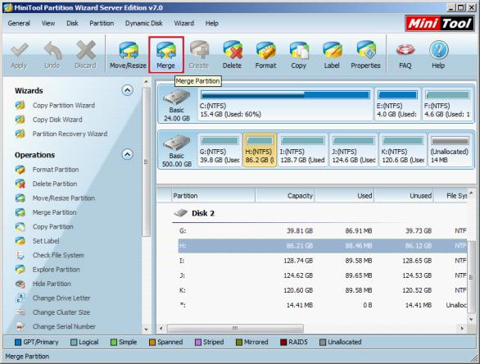Open the Help menu
Image resolution: width=480 pixels, height=364 pixels.
coord(212,23)
